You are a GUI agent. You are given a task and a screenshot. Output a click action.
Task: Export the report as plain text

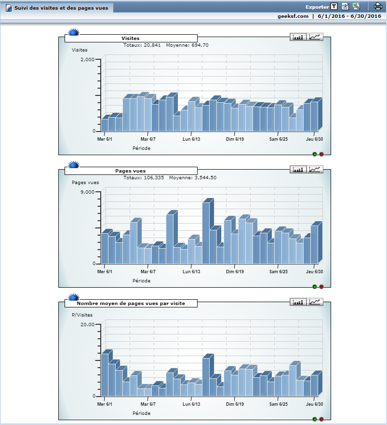coord(334,6)
